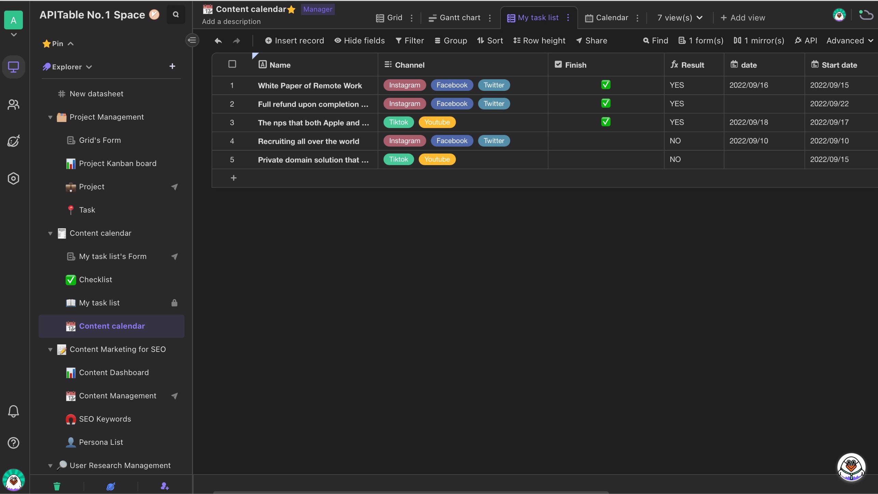Open My task list's Form
Viewport: 878px width, 494px height.
pyautogui.click(x=113, y=256)
